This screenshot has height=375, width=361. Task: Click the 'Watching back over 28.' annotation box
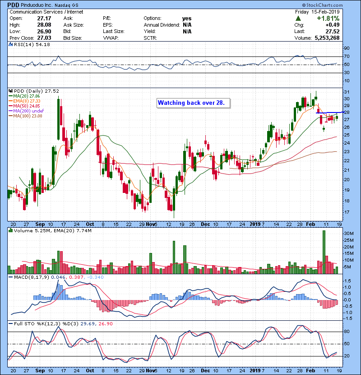pos(193,103)
